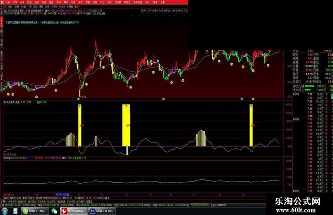Open the 自选 menu in top bar

[x=22, y=2]
